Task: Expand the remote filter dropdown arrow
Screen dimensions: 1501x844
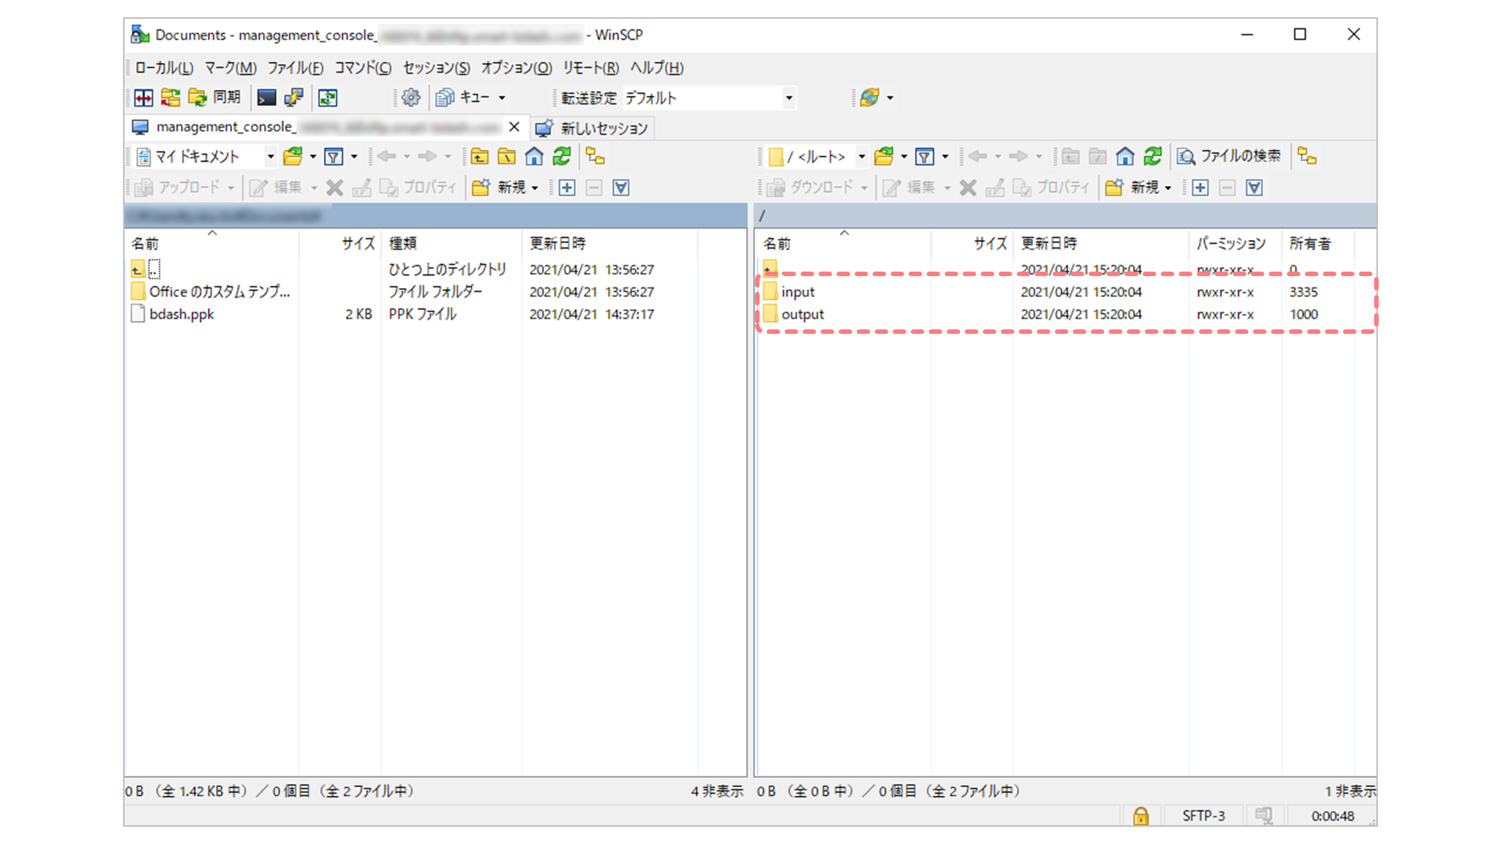Action: 945,157
